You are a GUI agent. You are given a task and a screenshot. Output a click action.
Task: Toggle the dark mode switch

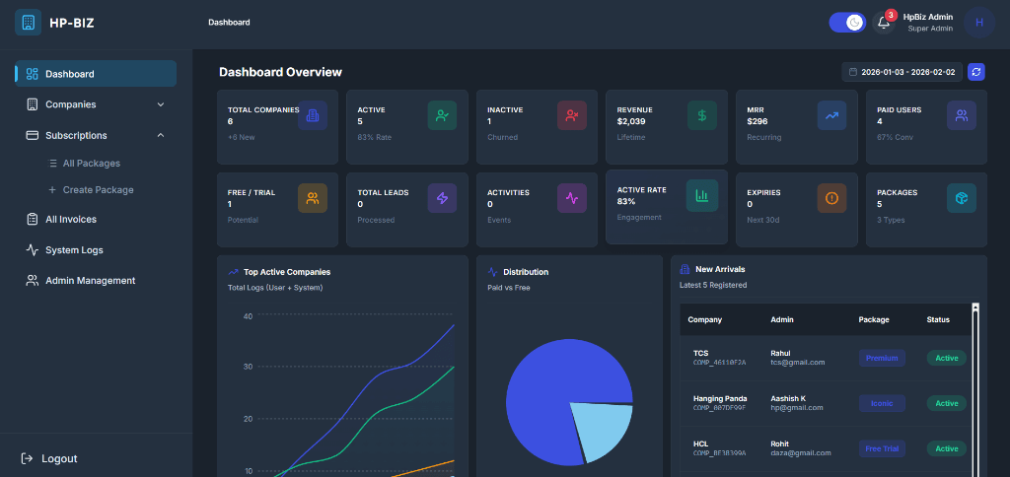pyautogui.click(x=847, y=23)
